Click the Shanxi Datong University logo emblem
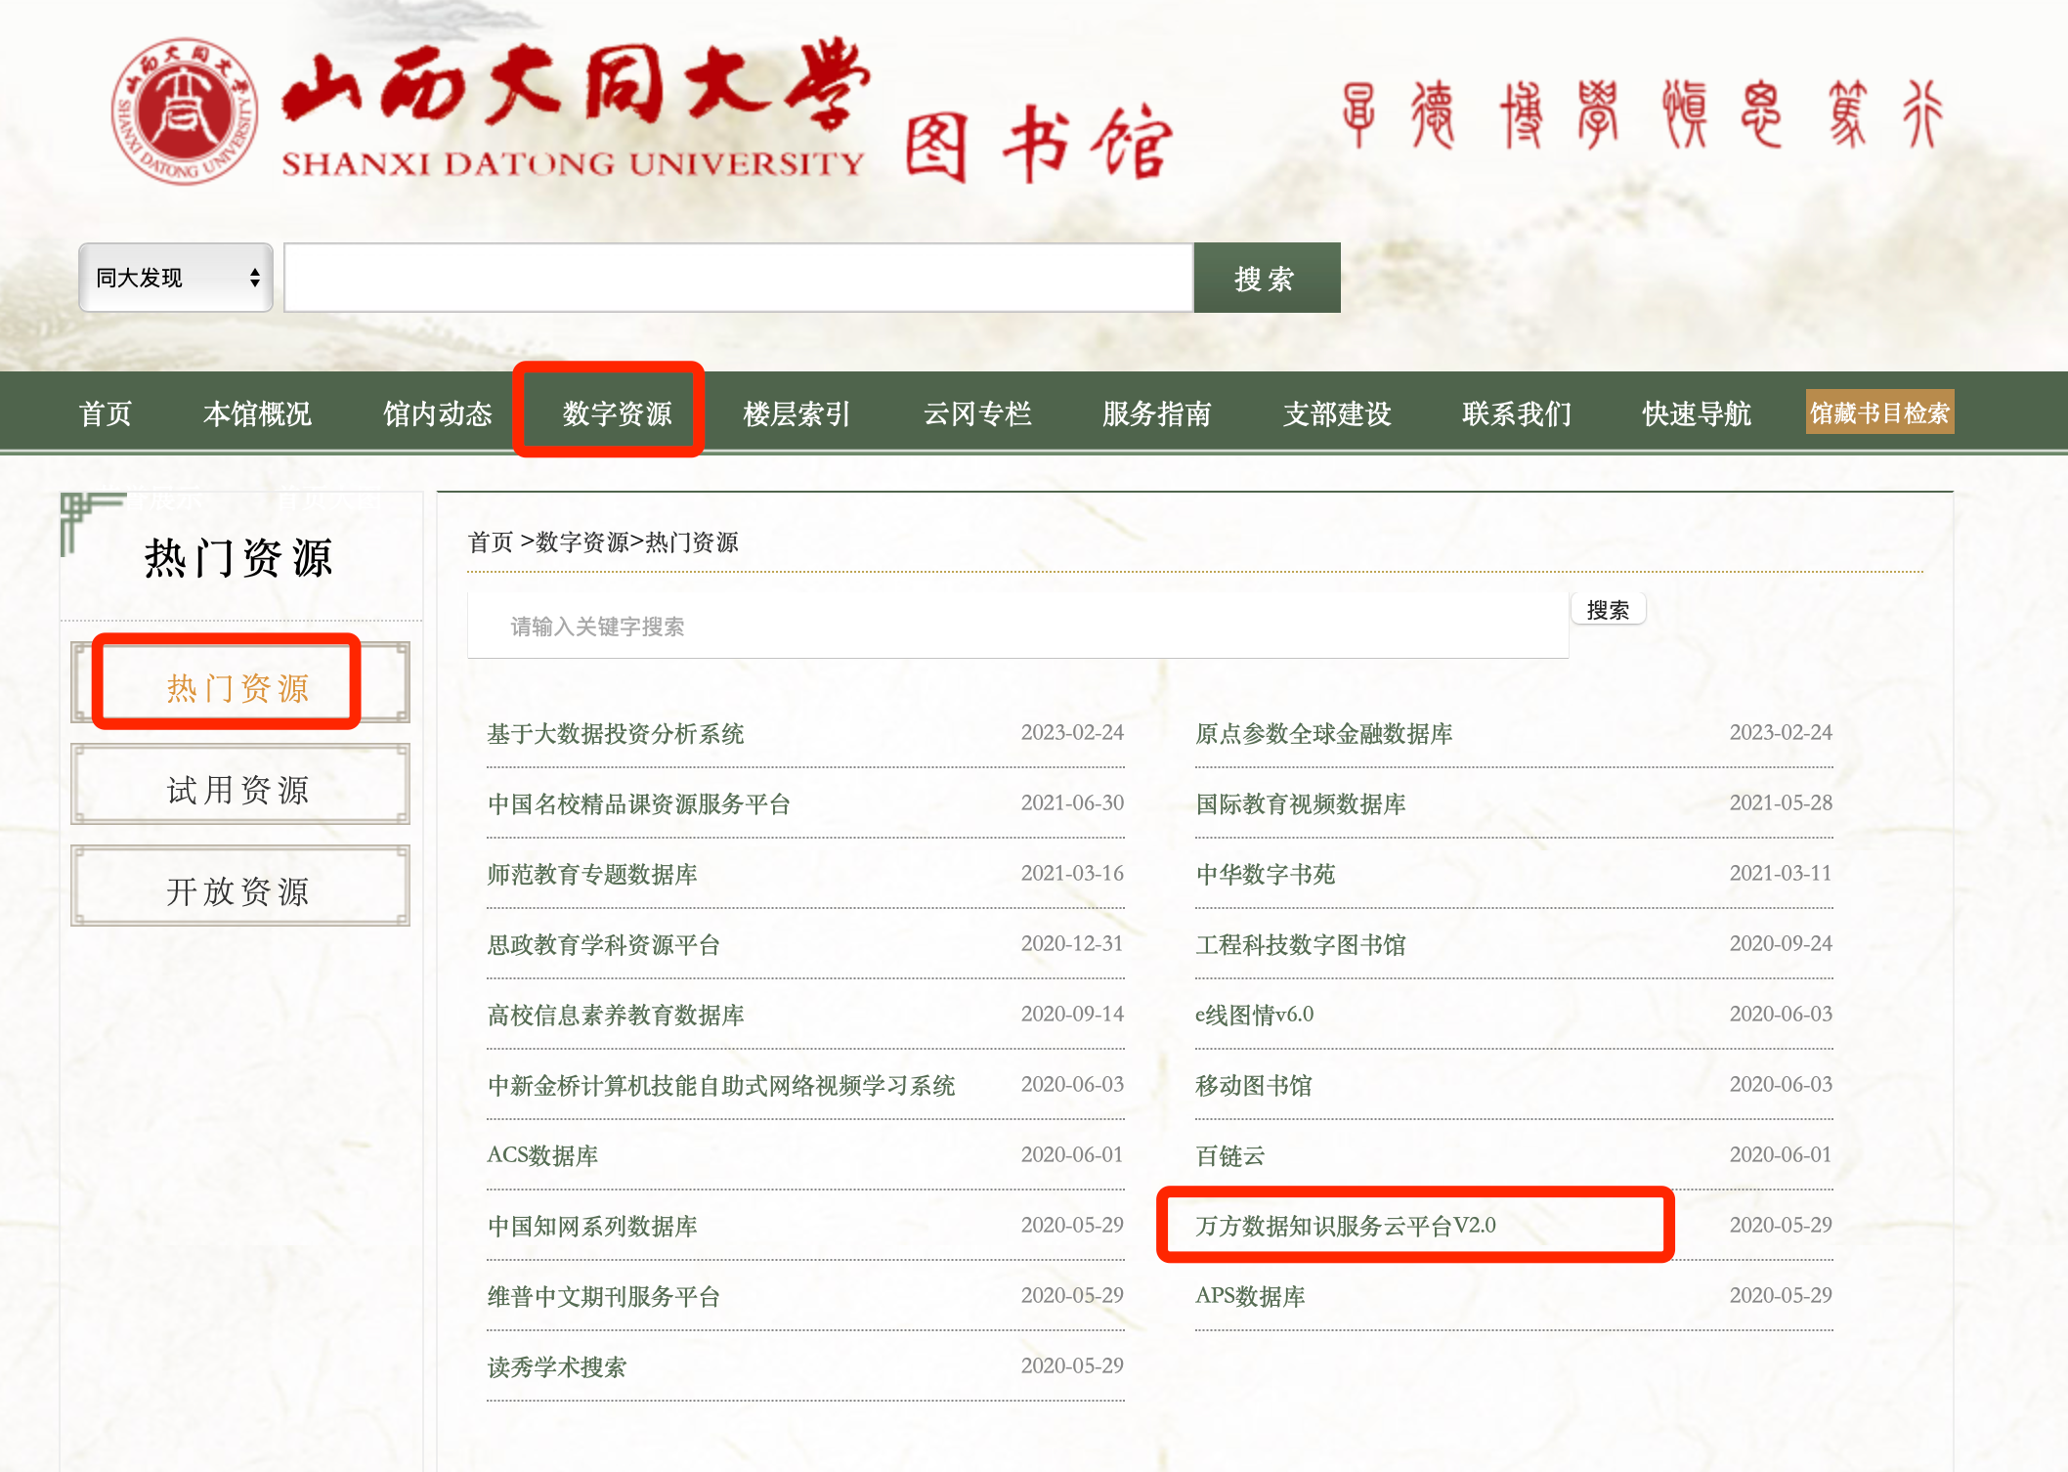 (184, 112)
